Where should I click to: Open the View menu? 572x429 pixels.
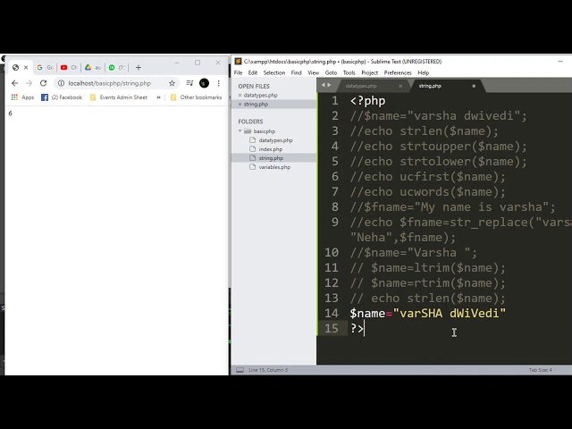[314, 72]
